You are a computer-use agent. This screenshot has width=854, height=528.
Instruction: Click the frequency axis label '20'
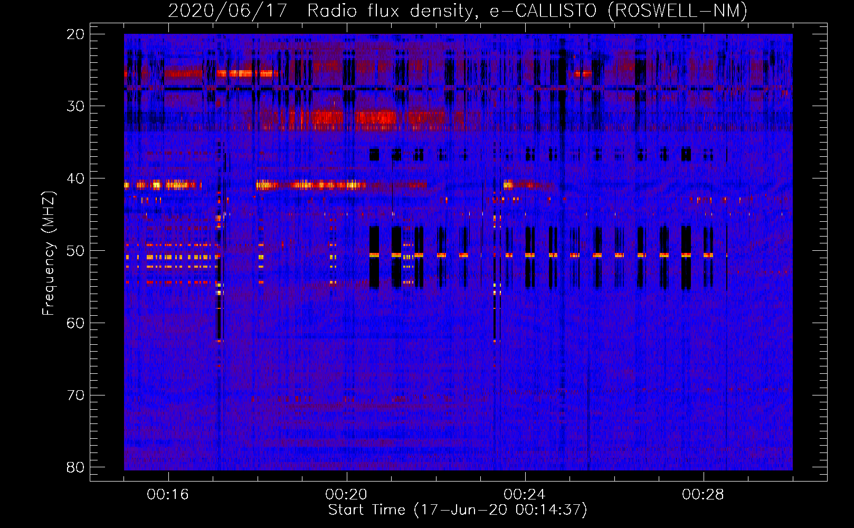pyautogui.click(x=76, y=34)
